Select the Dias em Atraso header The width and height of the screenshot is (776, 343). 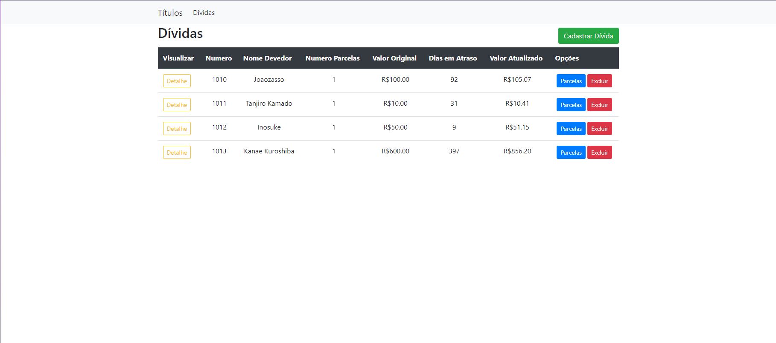[453, 58]
